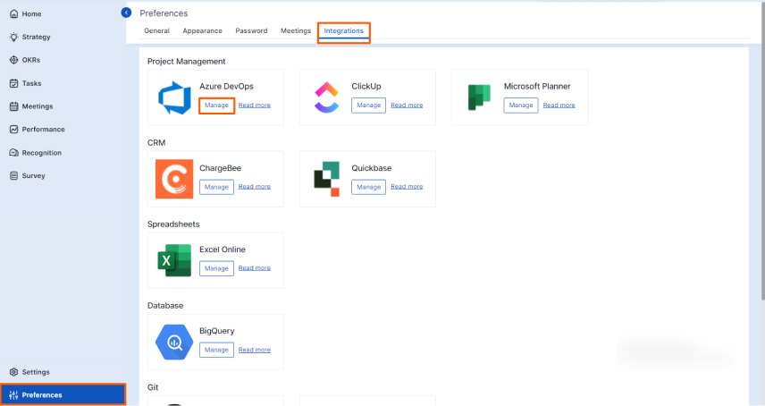Click the ChargeBee logo
This screenshot has width=765, height=406.
pos(174,179)
